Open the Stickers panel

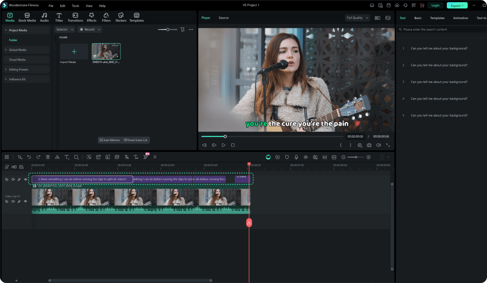(121, 17)
